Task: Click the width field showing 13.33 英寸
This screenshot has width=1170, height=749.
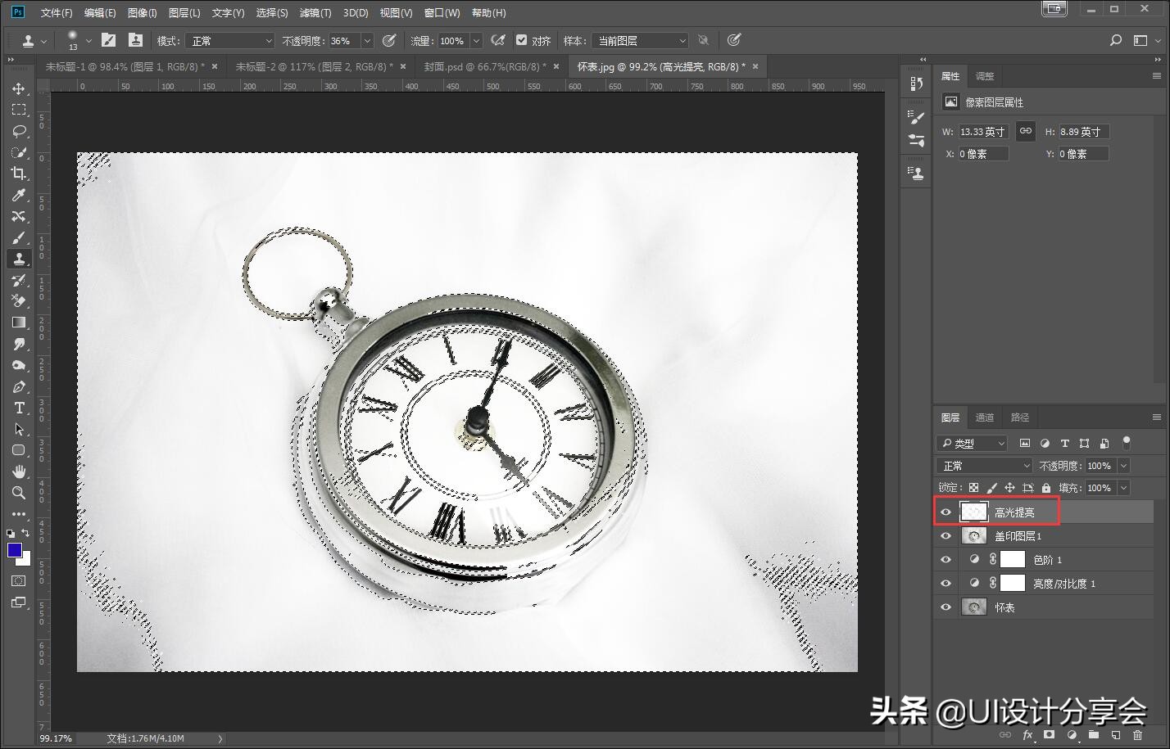Action: click(982, 132)
